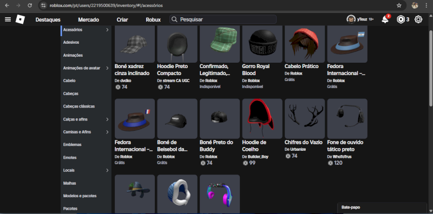Select Cabeças category in sidebar
Screen dimensions: 433x214
[71, 93]
